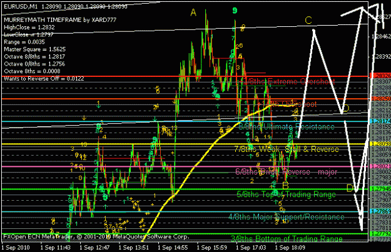Image resolution: width=391 pixels, height=252 pixels.
Task: Click the '7/8ths Weak, Stall & Reverse' label
Action: [x=287, y=149]
